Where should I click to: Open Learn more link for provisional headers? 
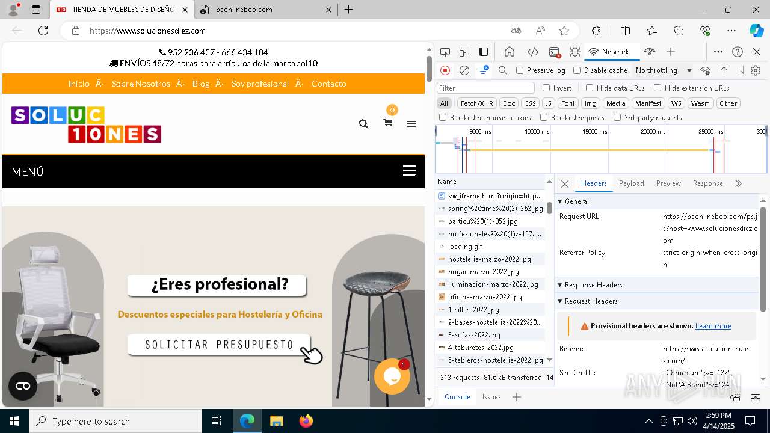click(x=713, y=326)
